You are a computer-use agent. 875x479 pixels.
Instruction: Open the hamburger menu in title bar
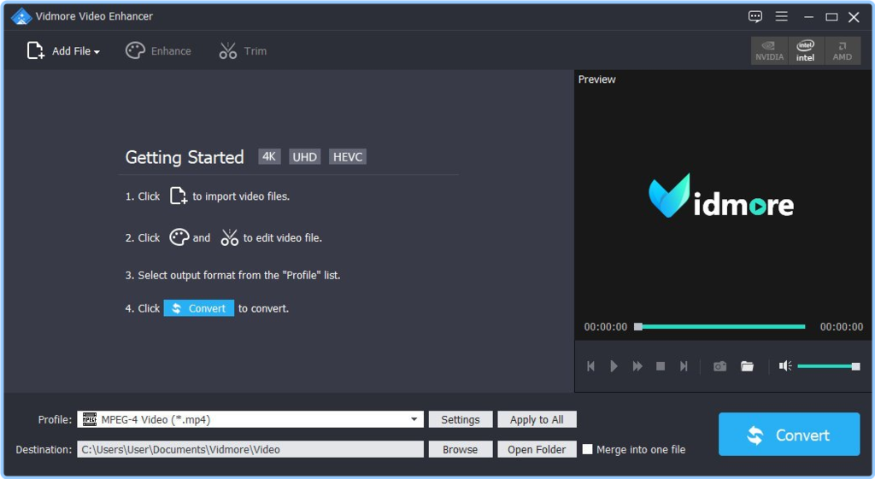781,17
